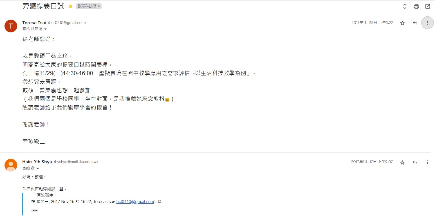This screenshot has width=435, height=216.
Task: Star Teresa Tsai's message
Action: 402,23
